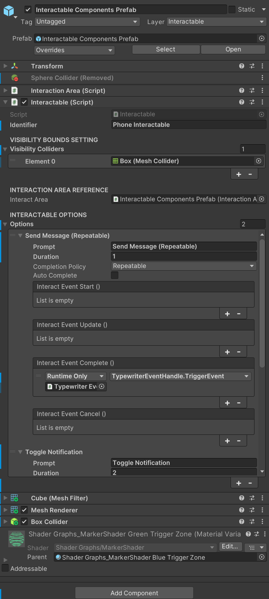Open help for MarkerShader material
The height and width of the screenshot is (599, 269).
248,534
